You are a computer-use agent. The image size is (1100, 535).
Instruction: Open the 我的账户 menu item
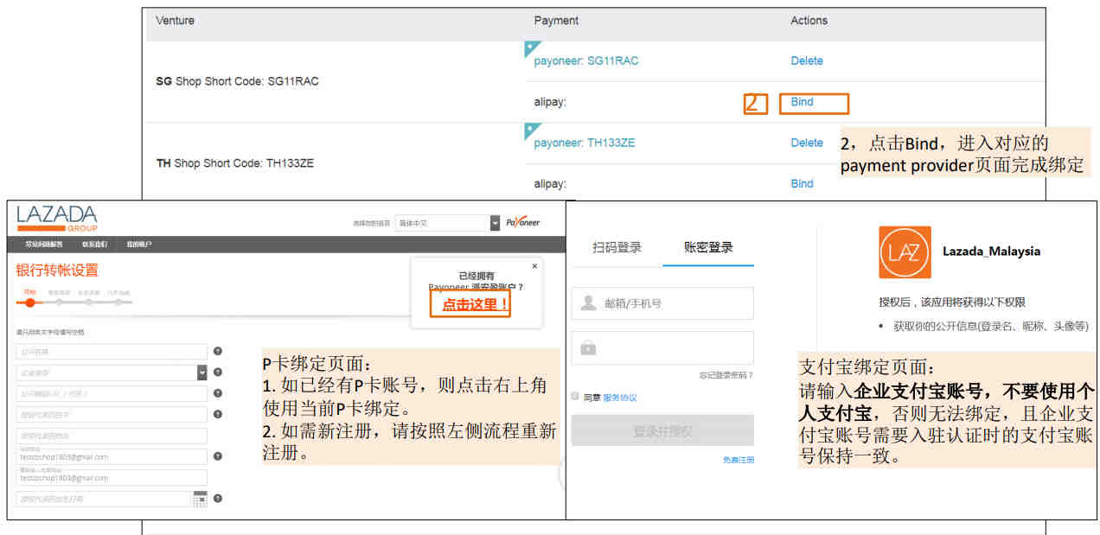[139, 245]
